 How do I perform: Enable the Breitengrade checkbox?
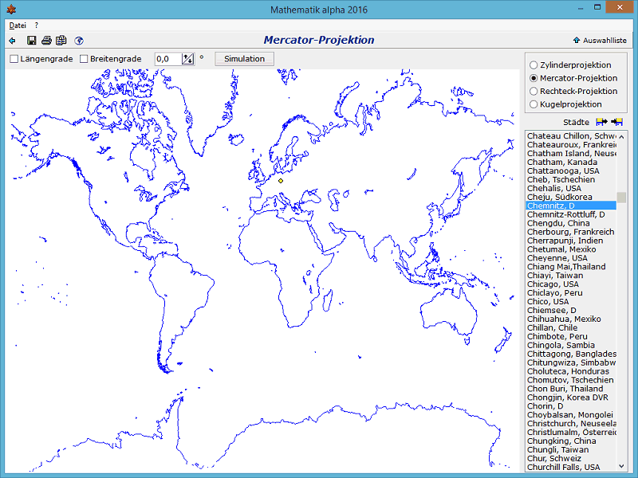83,58
